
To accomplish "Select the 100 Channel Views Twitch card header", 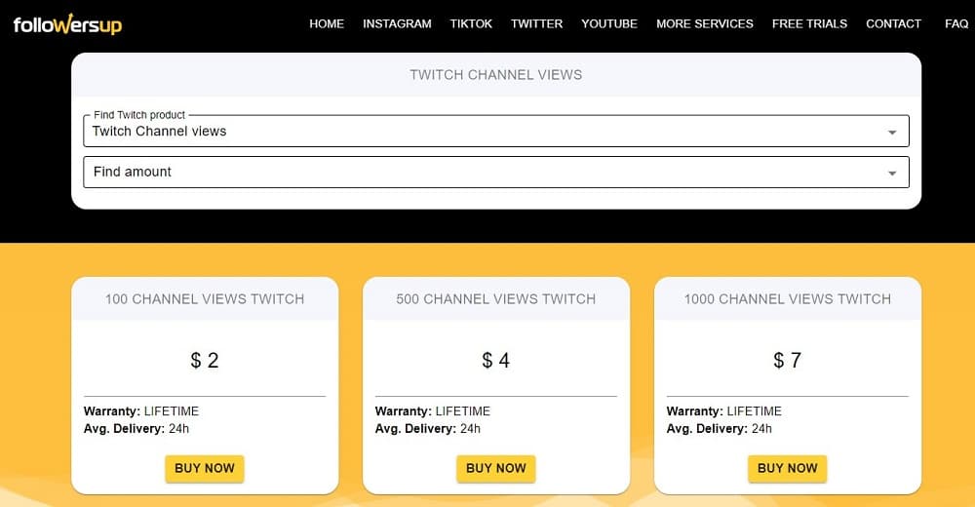I will (x=205, y=299).
